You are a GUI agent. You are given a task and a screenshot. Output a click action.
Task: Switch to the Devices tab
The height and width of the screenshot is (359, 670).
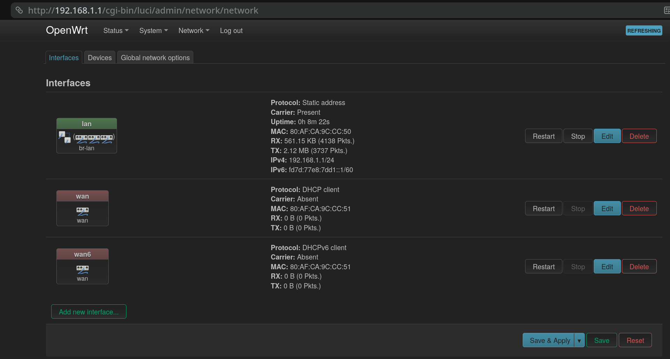(x=100, y=58)
